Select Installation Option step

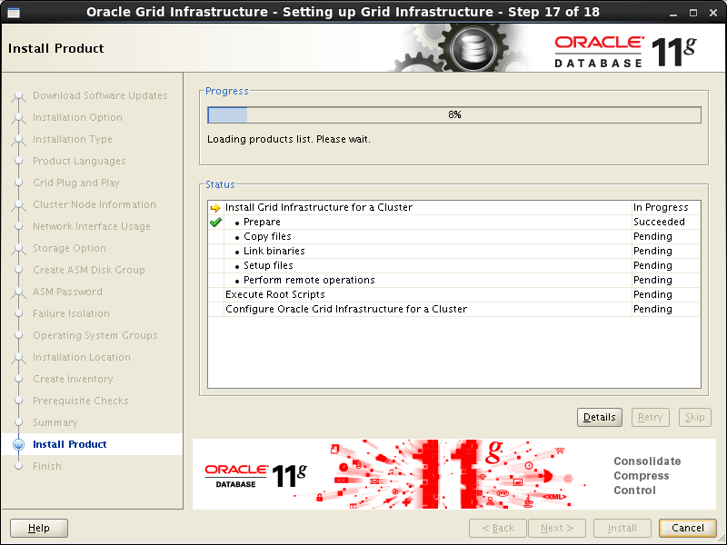77,117
